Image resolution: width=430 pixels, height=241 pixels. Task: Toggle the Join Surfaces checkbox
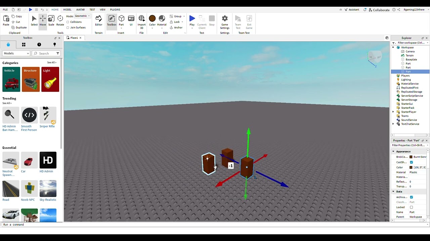tap(68, 28)
